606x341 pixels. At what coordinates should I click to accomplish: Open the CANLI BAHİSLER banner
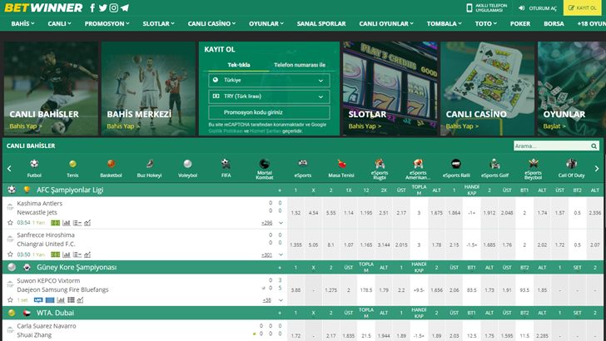[x=51, y=88]
